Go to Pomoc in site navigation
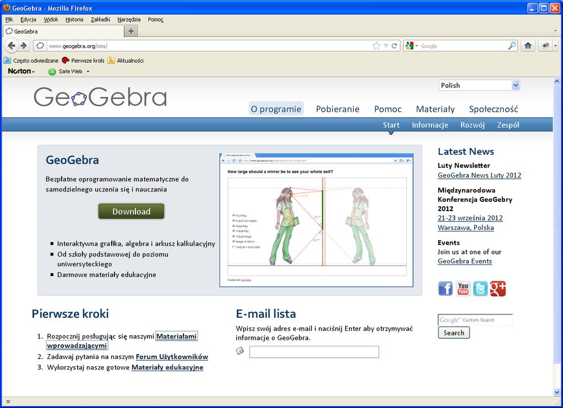 coord(388,109)
